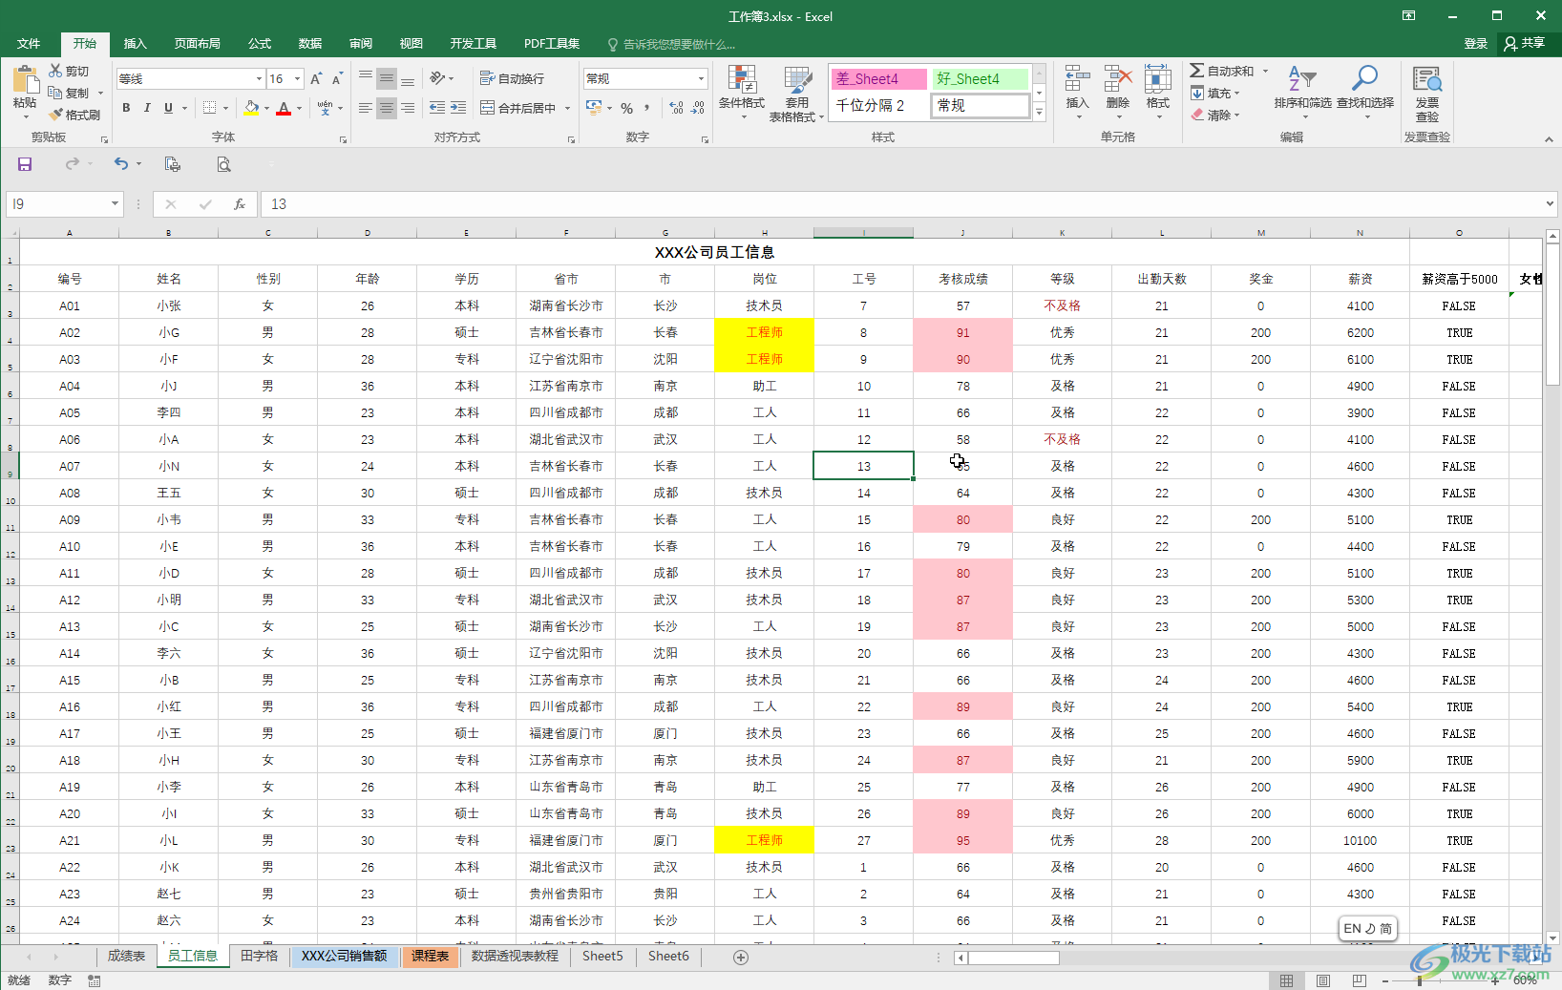
Task: Open the 课程表 sheet tab
Action: [x=431, y=957]
